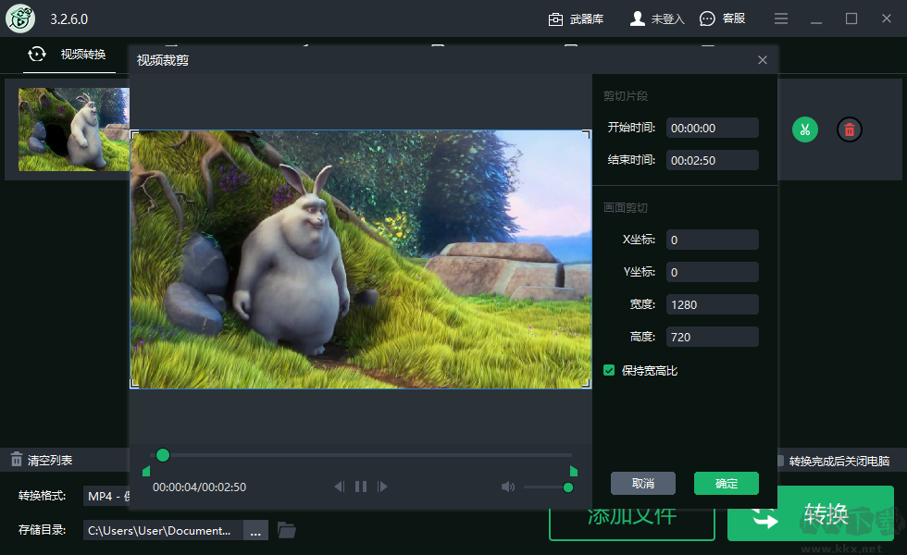The image size is (907, 555).
Task: Click the Y坐标 input field
Action: (712, 272)
